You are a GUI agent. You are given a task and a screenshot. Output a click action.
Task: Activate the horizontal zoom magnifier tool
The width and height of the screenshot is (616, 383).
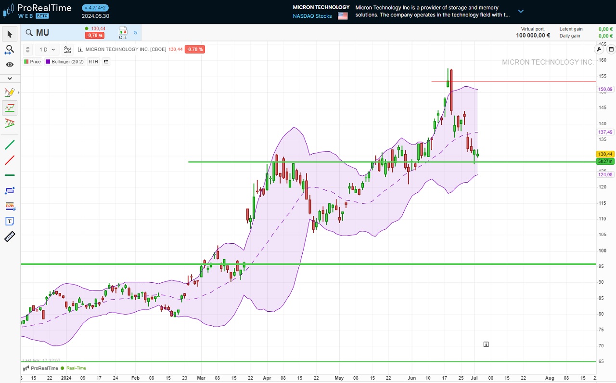(10, 49)
